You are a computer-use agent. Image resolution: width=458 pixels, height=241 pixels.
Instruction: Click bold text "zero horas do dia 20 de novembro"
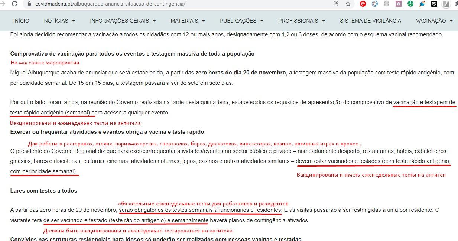[241, 73]
